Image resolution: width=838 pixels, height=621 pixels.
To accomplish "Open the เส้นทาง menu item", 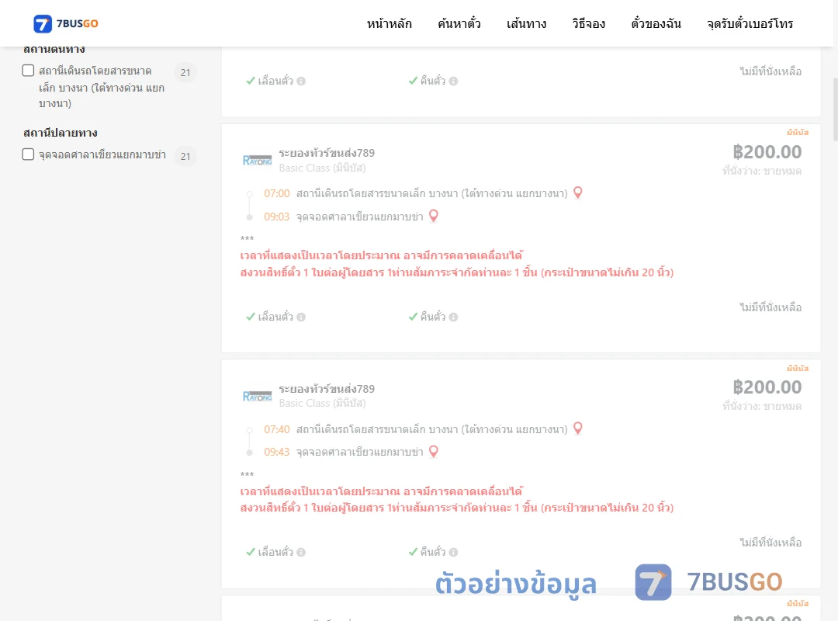I will pos(526,23).
